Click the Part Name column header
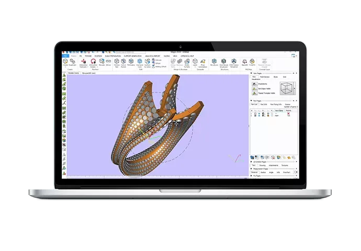 point(279,111)
